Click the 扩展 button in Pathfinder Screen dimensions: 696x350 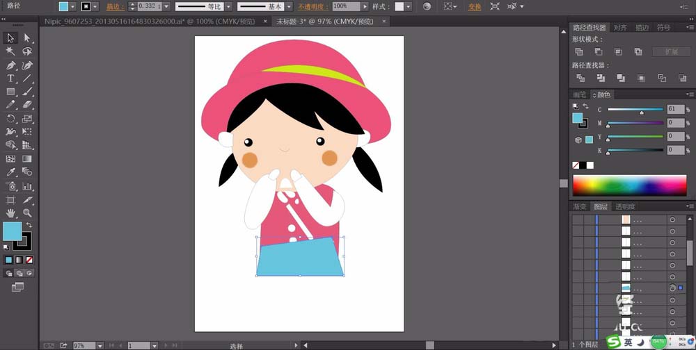671,52
